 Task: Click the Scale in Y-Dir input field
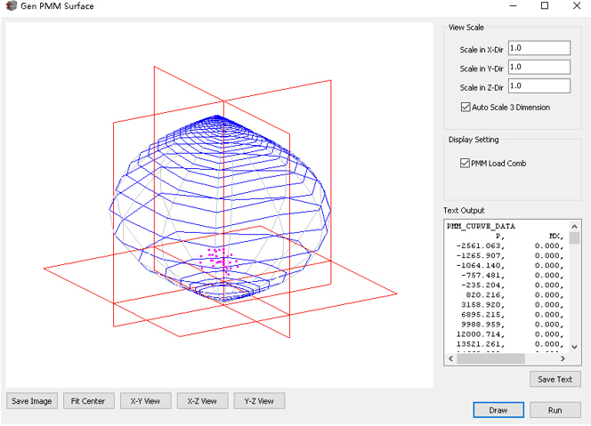coord(539,67)
